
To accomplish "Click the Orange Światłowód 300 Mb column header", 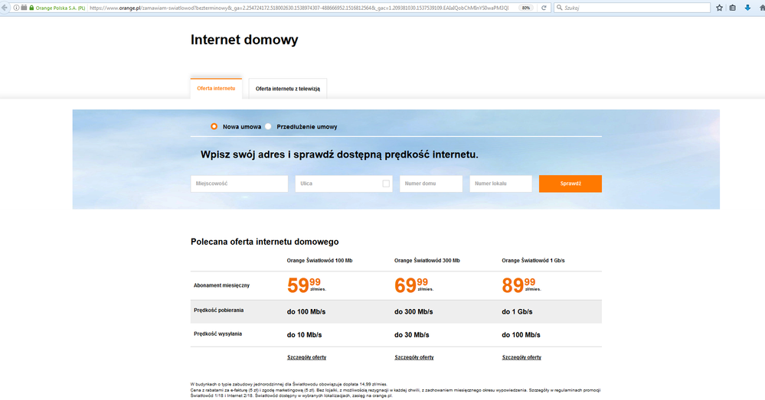I will click(x=427, y=261).
